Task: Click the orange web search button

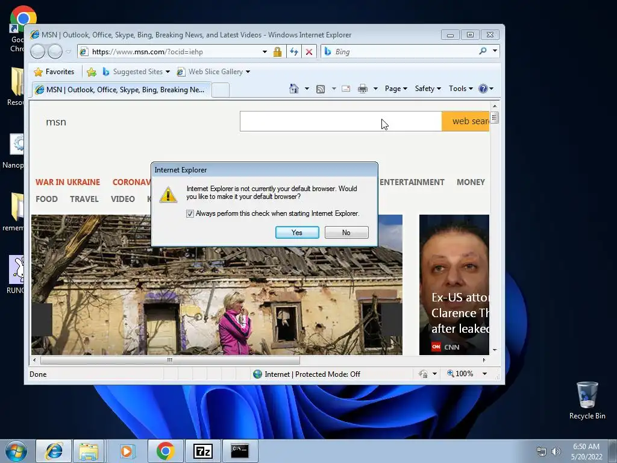Action: [x=466, y=121]
